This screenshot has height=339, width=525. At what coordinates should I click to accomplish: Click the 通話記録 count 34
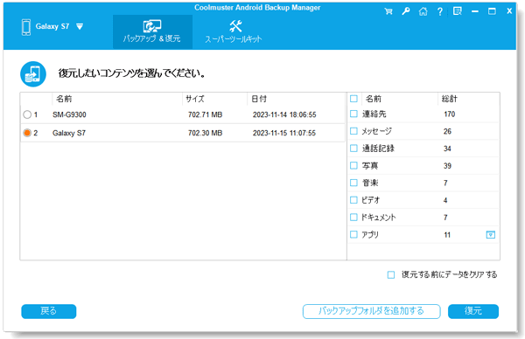[447, 149]
